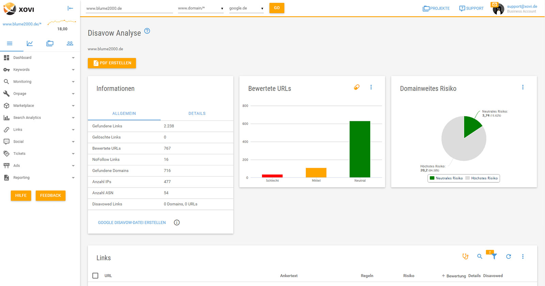Click the Marketplace box icon
The width and height of the screenshot is (545, 286).
click(x=6, y=106)
